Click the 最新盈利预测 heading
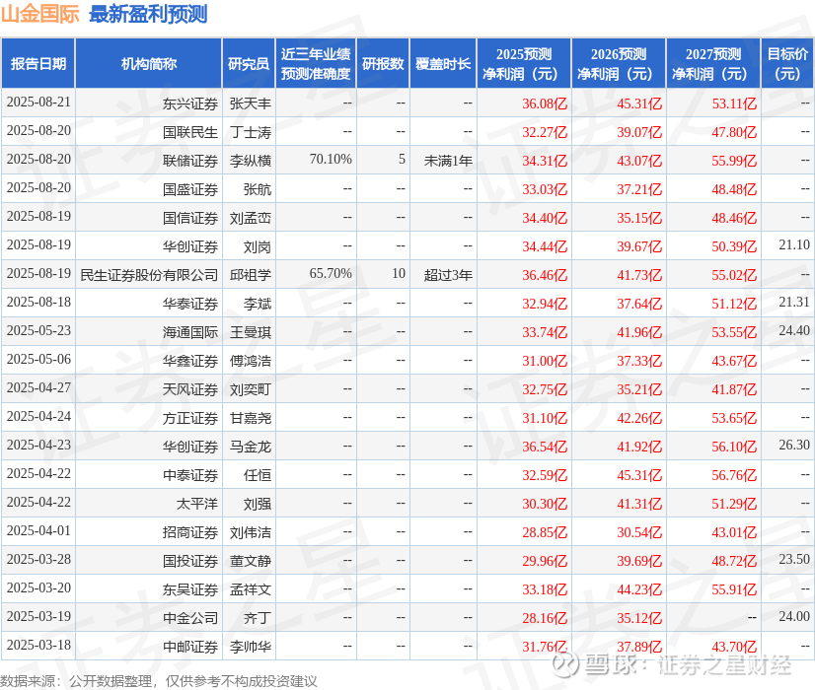 148,14
